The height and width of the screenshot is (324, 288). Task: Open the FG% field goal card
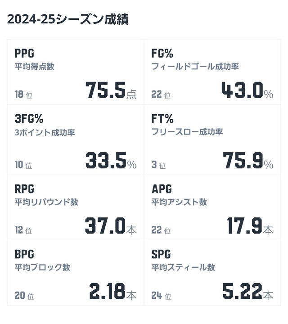pyautogui.click(x=212, y=72)
